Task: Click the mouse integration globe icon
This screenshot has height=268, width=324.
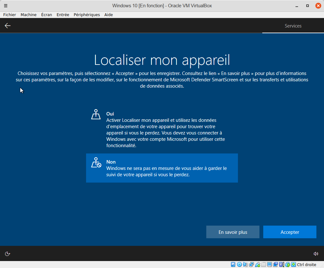Action: (x=288, y=265)
